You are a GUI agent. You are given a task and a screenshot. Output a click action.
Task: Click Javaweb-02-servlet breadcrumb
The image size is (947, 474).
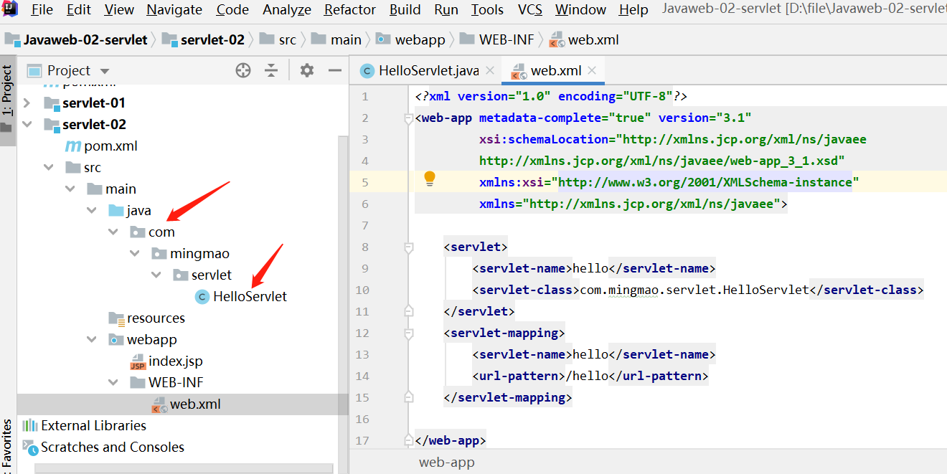point(76,39)
